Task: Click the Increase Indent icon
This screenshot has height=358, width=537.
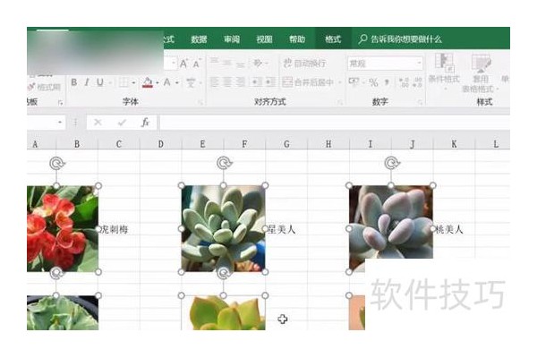Action: click(270, 82)
